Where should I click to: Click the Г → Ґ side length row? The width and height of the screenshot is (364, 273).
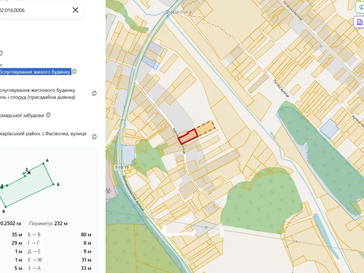point(60,243)
